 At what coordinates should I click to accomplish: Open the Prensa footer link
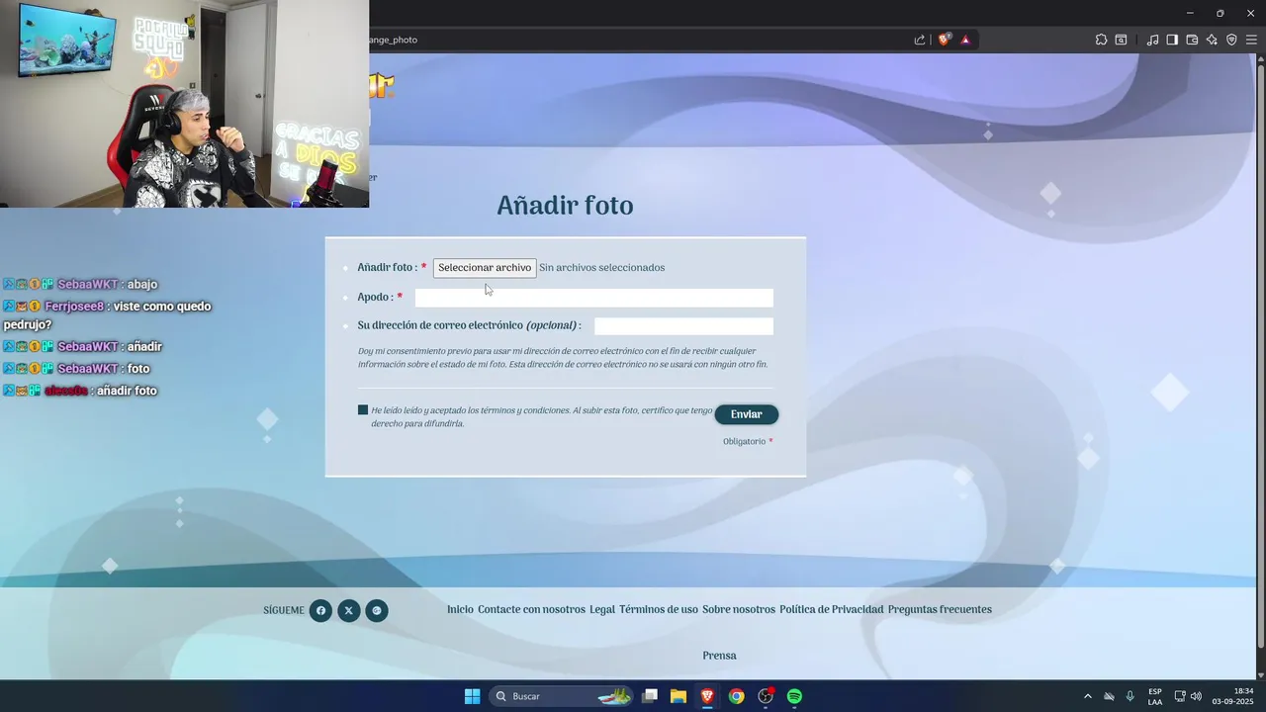click(719, 656)
